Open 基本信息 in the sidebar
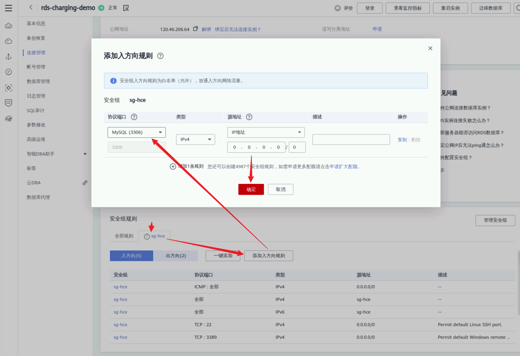The height and width of the screenshot is (356, 520). click(x=36, y=24)
